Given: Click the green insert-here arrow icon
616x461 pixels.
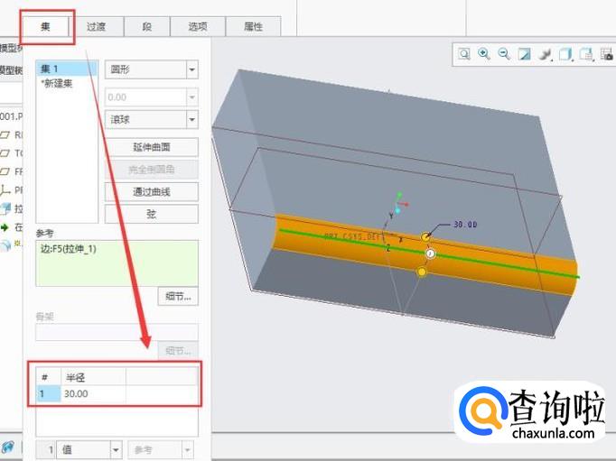Looking at the screenshot, I should click(5, 227).
